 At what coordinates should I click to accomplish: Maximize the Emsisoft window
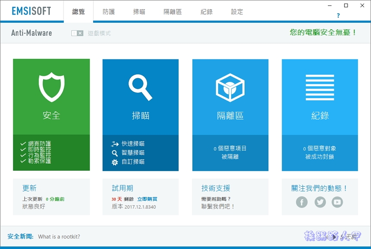346,6
